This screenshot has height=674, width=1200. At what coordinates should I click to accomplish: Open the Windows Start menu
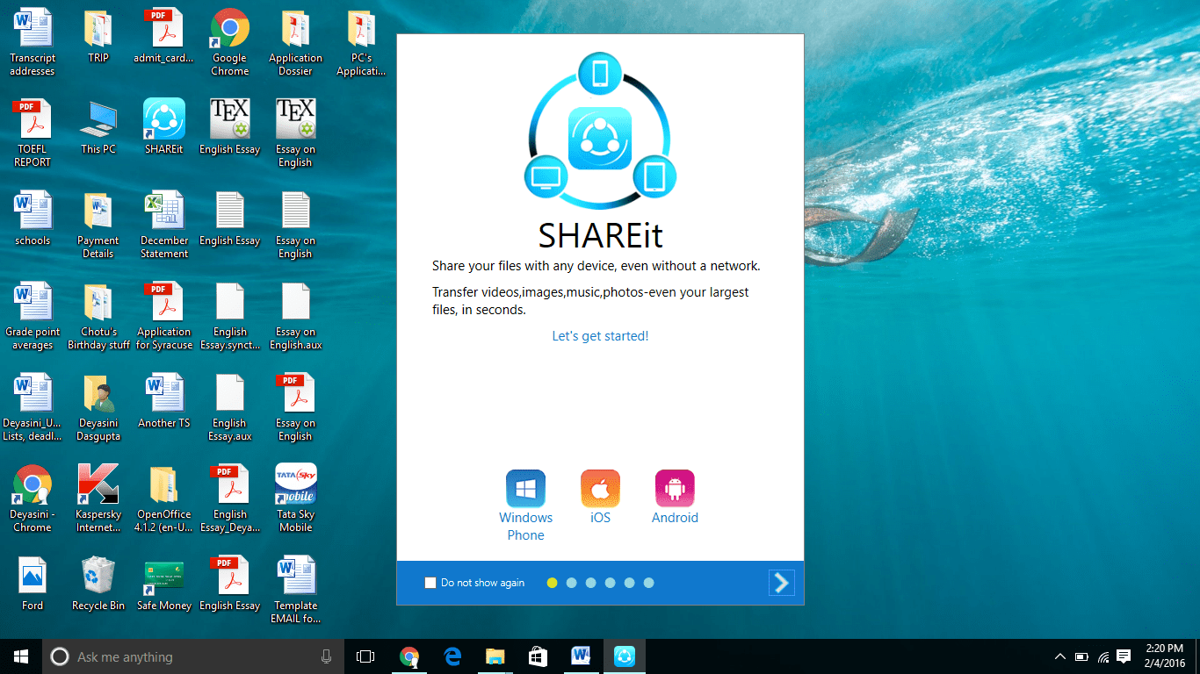[21, 656]
